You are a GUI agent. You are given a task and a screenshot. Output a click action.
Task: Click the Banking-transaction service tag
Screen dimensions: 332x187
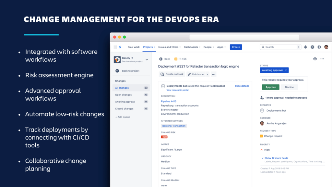tap(174, 126)
